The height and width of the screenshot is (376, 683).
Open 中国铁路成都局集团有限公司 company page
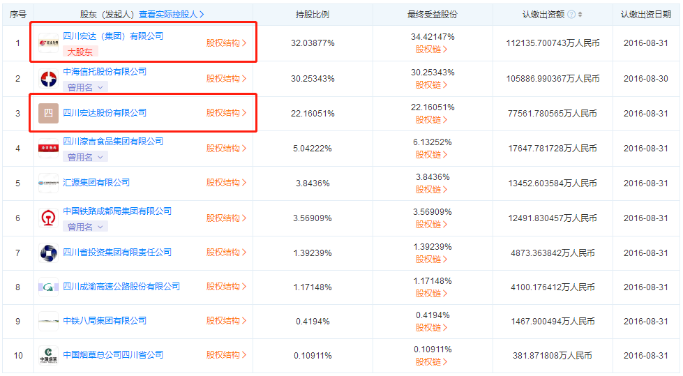[x=117, y=211]
